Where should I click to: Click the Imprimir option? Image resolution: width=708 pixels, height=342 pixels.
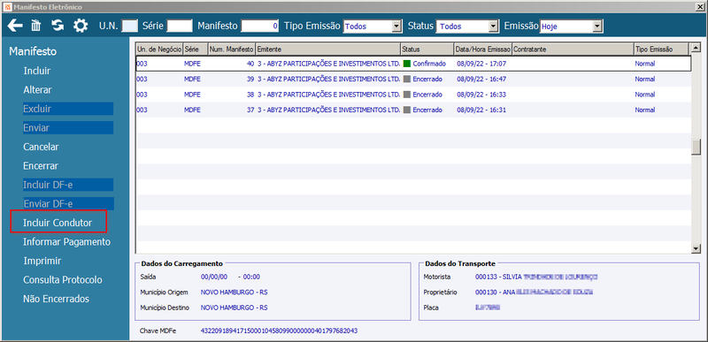coord(42,261)
